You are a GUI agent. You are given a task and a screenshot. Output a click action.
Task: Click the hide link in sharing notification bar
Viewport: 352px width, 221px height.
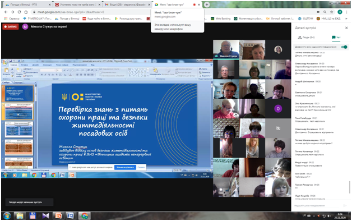point(141,167)
